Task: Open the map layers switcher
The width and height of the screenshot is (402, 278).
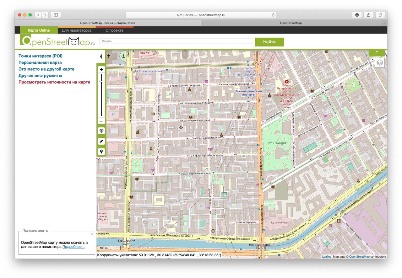Action: 380,63
